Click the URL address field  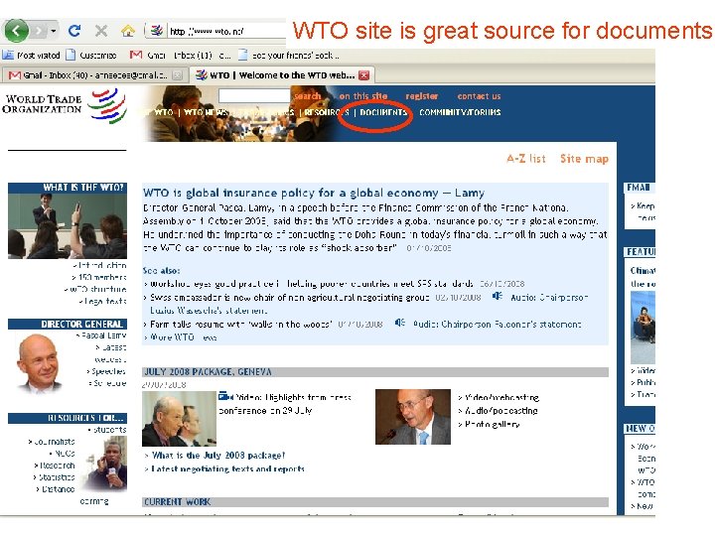(226, 31)
